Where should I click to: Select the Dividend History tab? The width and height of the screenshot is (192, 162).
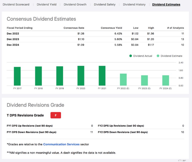[134, 4]
